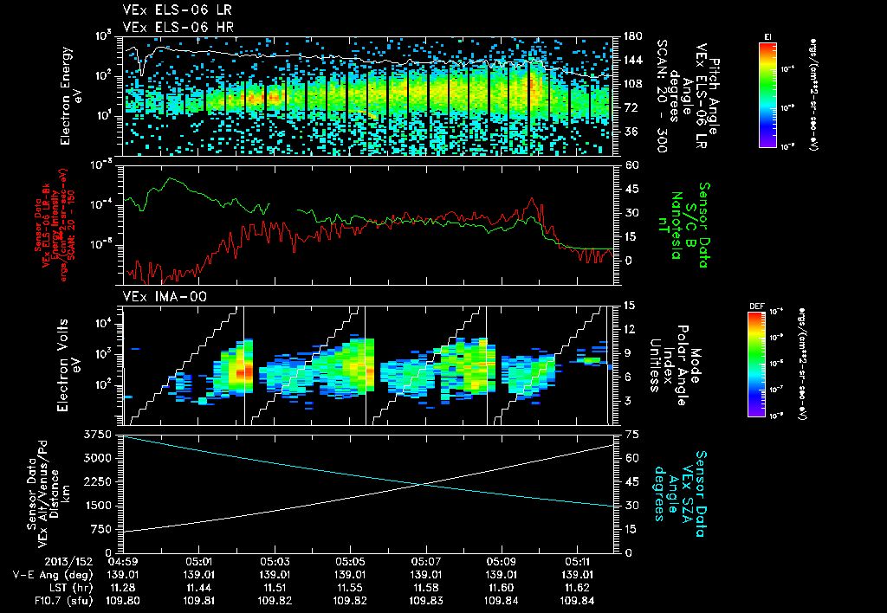This screenshot has width=887, height=613.
Task: Click the 3750 km altitude tick
Action: pos(98,435)
